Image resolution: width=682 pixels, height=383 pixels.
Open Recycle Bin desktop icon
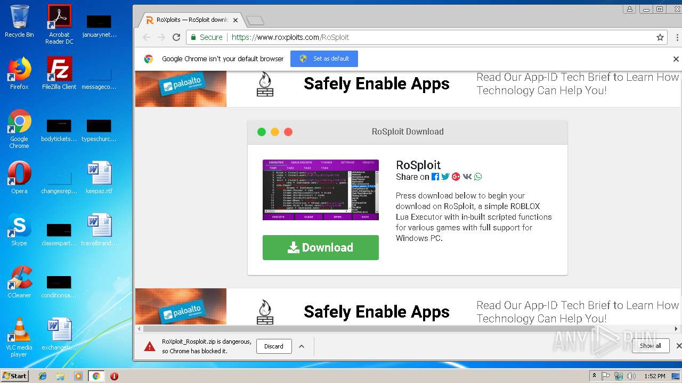pos(19,21)
